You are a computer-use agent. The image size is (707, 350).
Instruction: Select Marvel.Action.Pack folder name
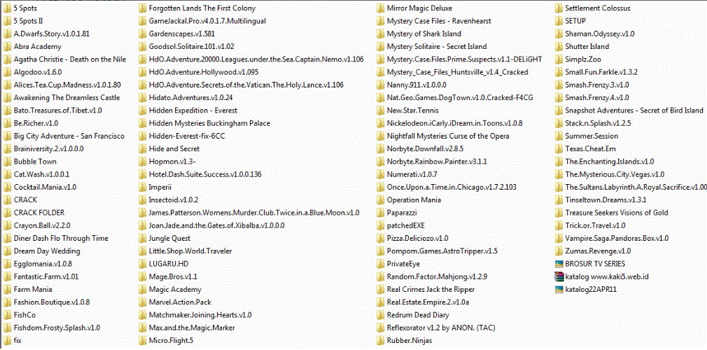[180, 302]
